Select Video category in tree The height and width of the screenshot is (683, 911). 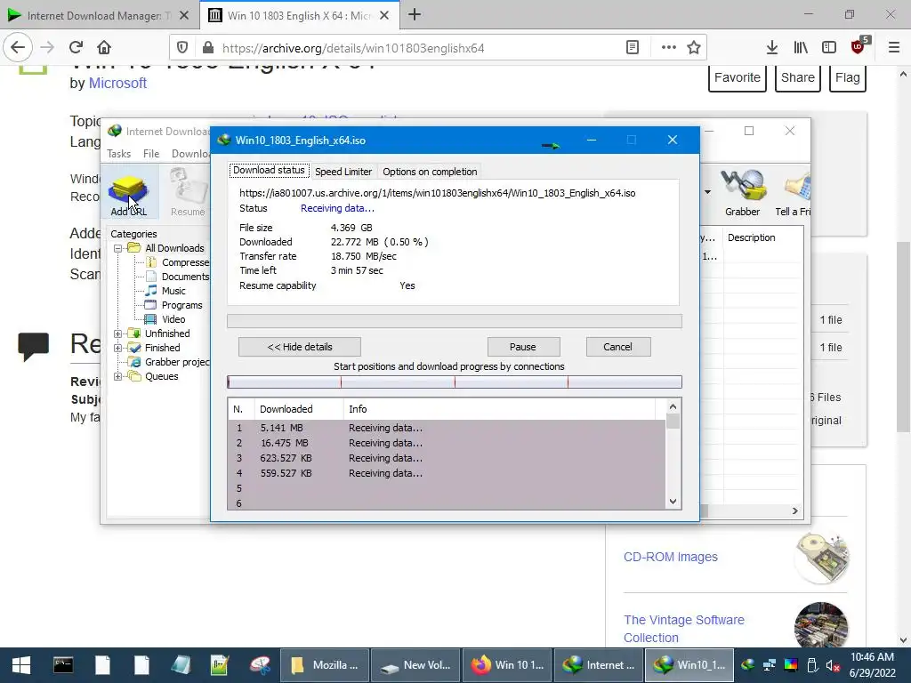pyautogui.click(x=173, y=319)
